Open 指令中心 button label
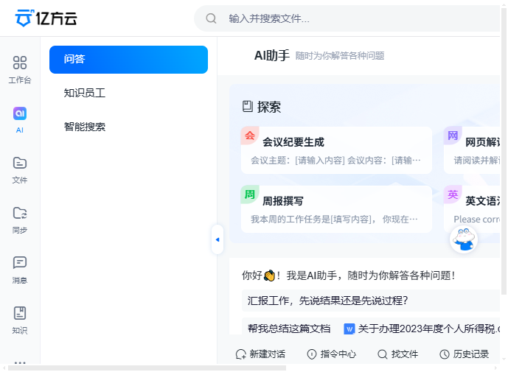This screenshot has width=508, height=372. pyautogui.click(x=338, y=354)
